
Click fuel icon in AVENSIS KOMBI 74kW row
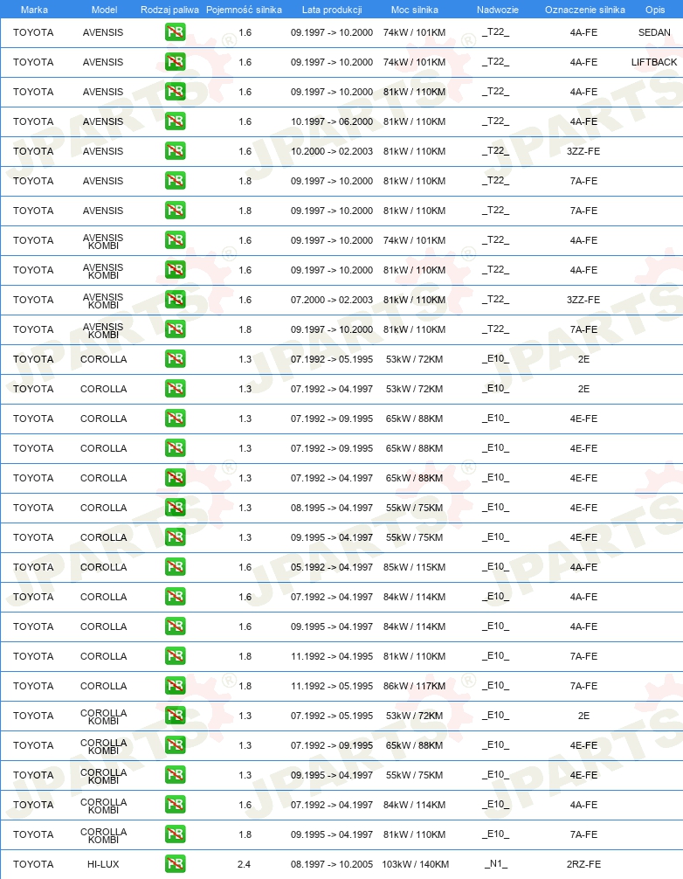176,240
